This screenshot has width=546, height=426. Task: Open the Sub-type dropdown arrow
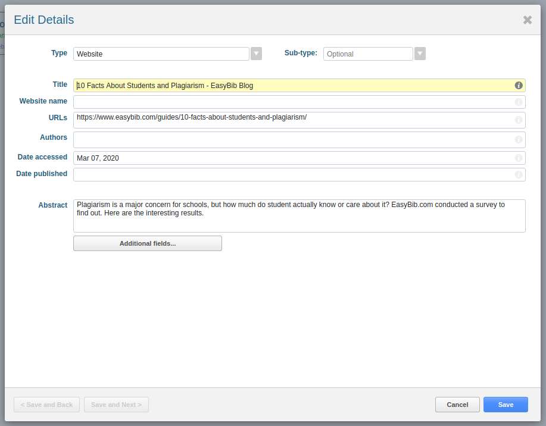(420, 54)
